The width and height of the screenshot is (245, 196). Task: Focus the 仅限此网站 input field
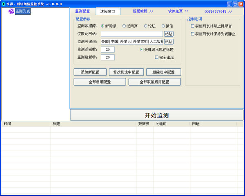click(x=132, y=34)
